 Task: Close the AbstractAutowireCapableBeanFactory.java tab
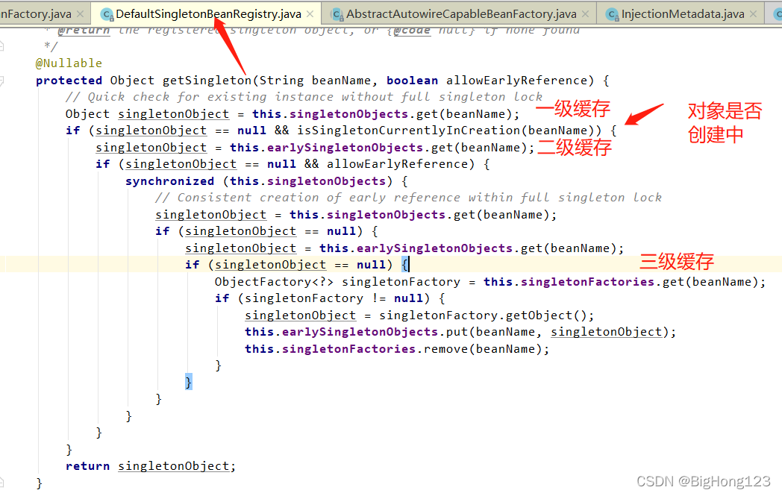585,14
